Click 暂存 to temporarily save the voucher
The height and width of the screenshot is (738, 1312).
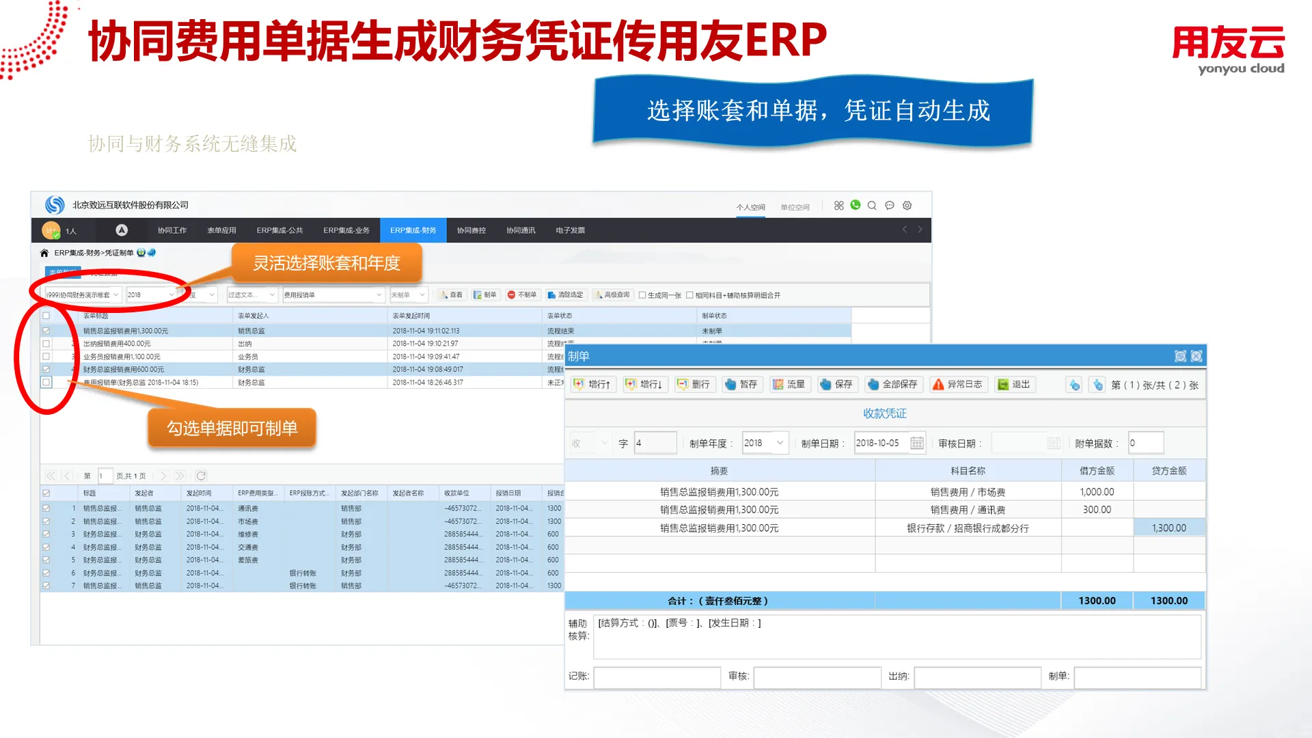pos(741,385)
